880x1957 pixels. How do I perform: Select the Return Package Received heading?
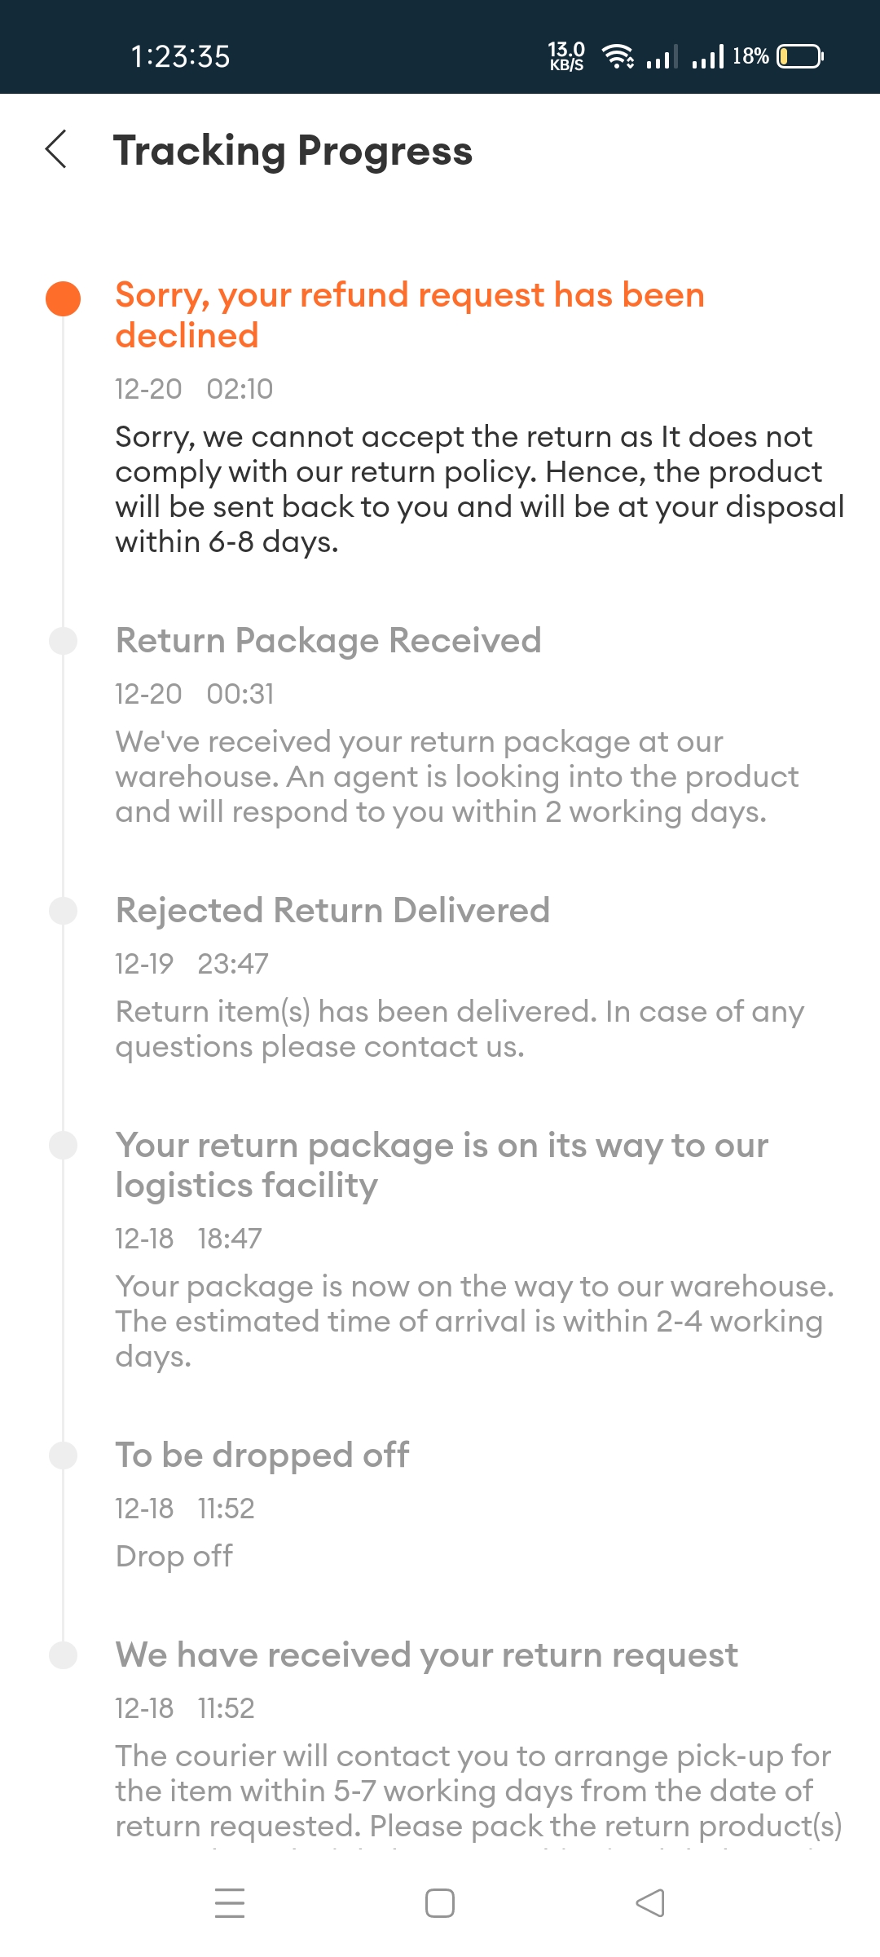[328, 640]
